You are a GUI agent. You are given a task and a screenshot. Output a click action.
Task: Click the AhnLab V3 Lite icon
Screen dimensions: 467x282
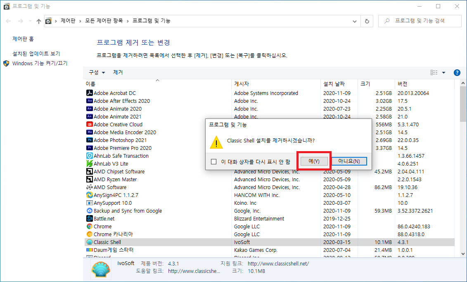coord(89,164)
